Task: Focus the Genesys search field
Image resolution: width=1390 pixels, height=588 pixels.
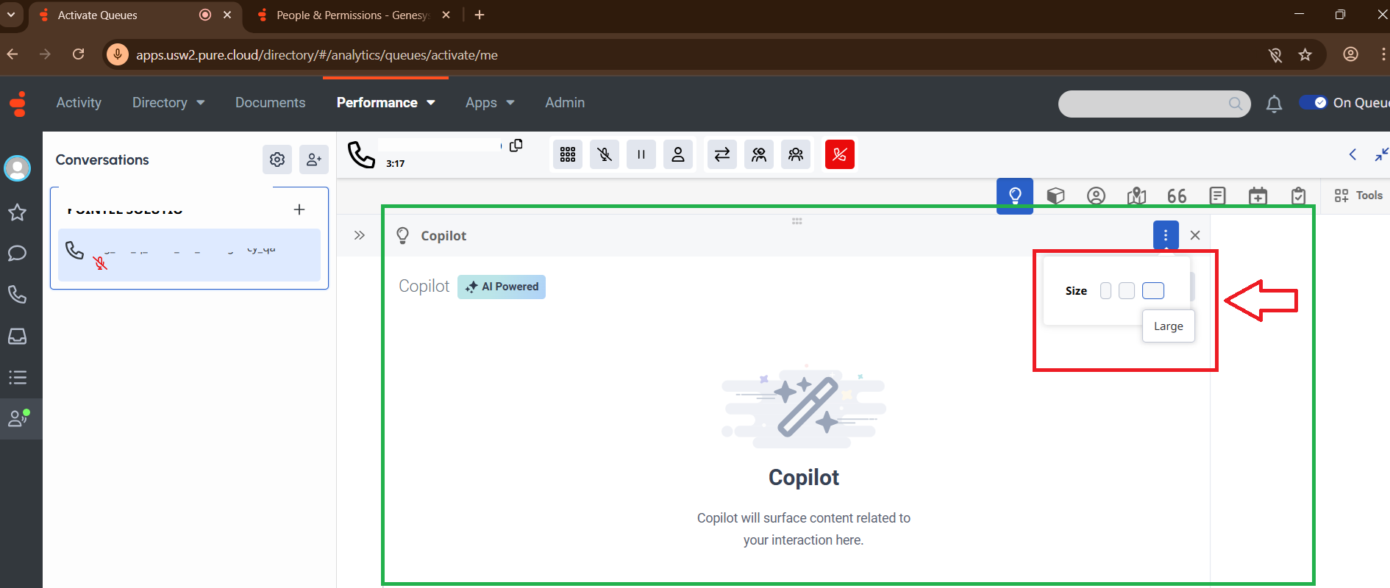Action: coord(1154,104)
